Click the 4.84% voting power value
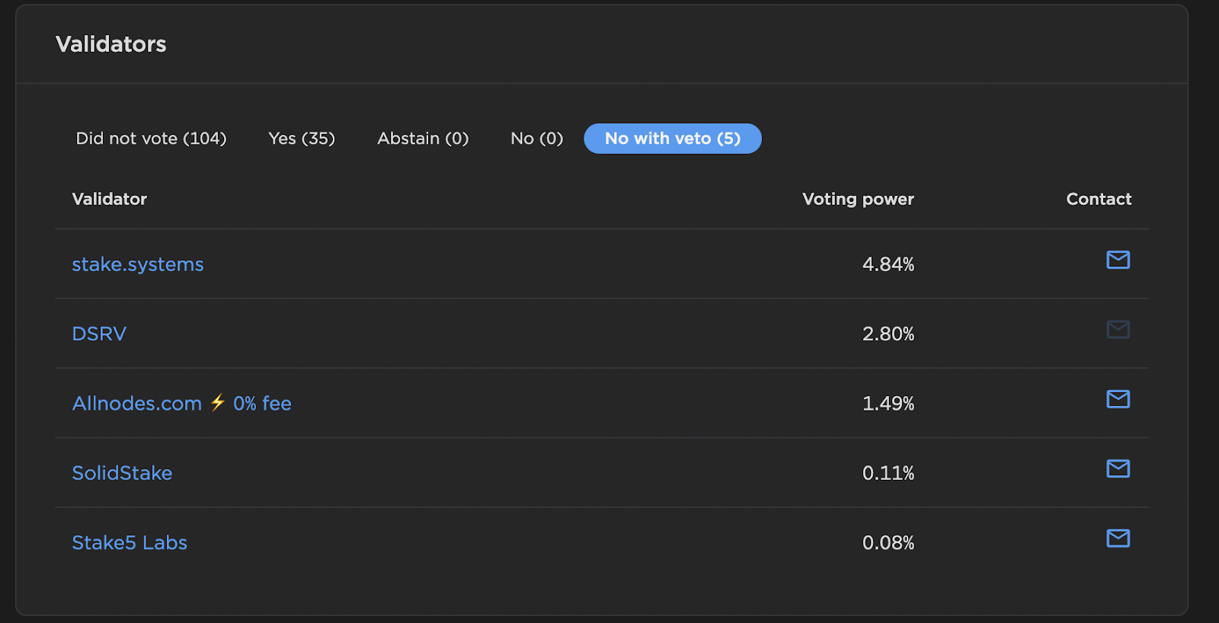This screenshot has height=623, width=1219. (888, 264)
